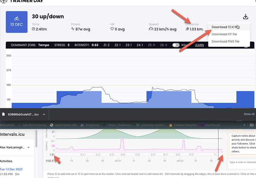Click the Z1: 2 zone entry
Viewport: 256px width, 178px height.
106,45
